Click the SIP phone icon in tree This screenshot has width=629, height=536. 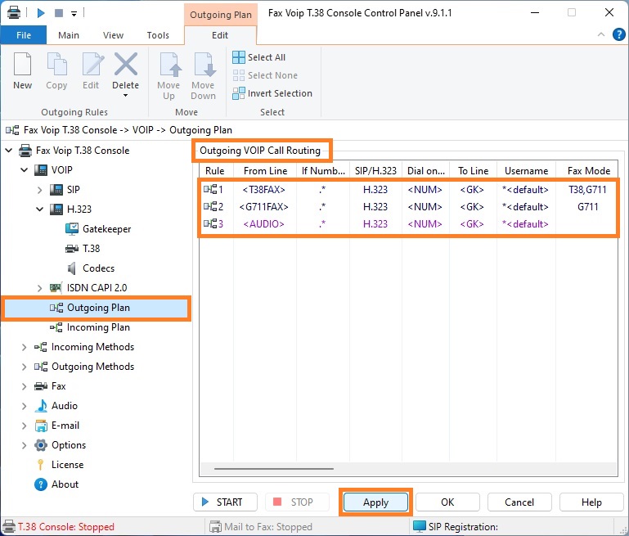pos(56,190)
